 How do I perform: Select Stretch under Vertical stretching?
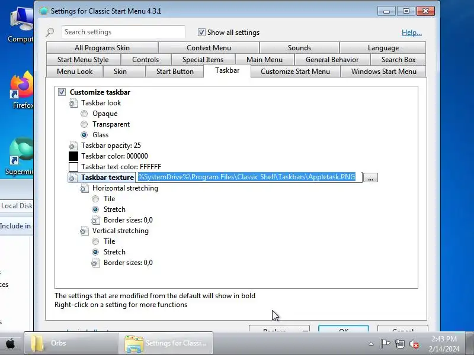95,252
